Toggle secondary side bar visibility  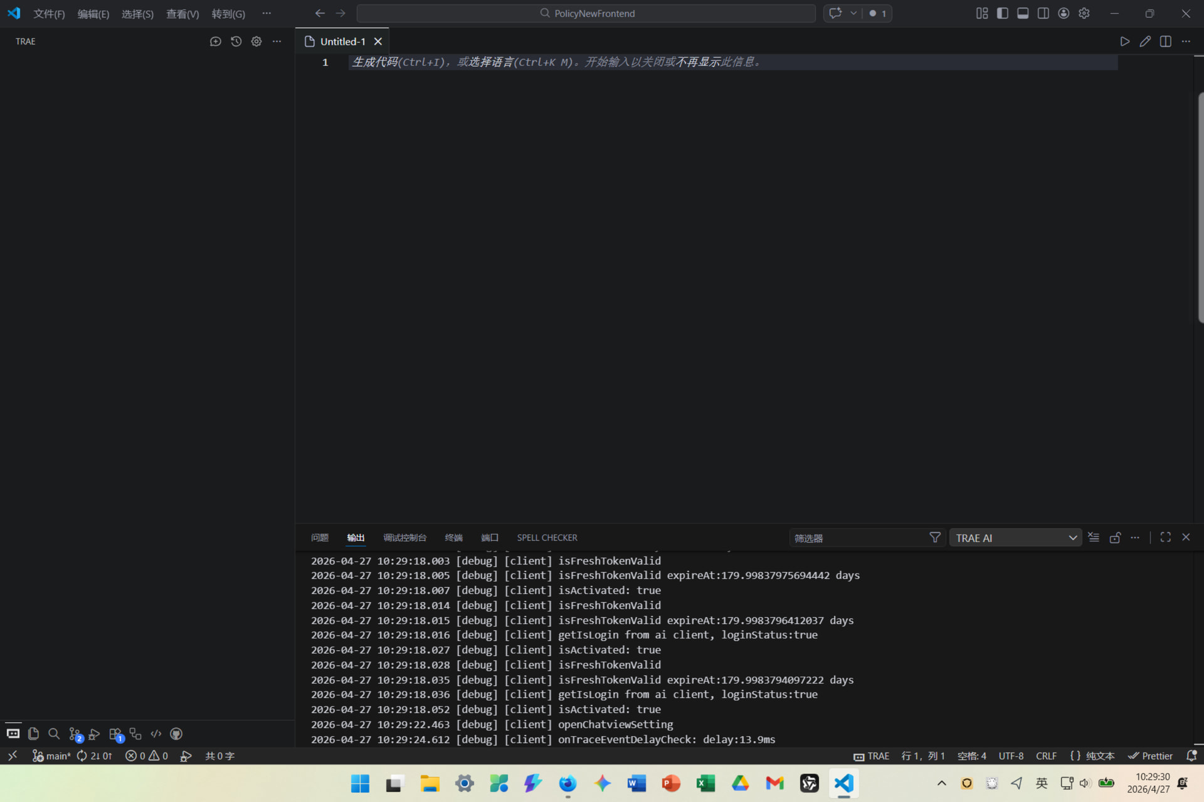coord(1043,13)
